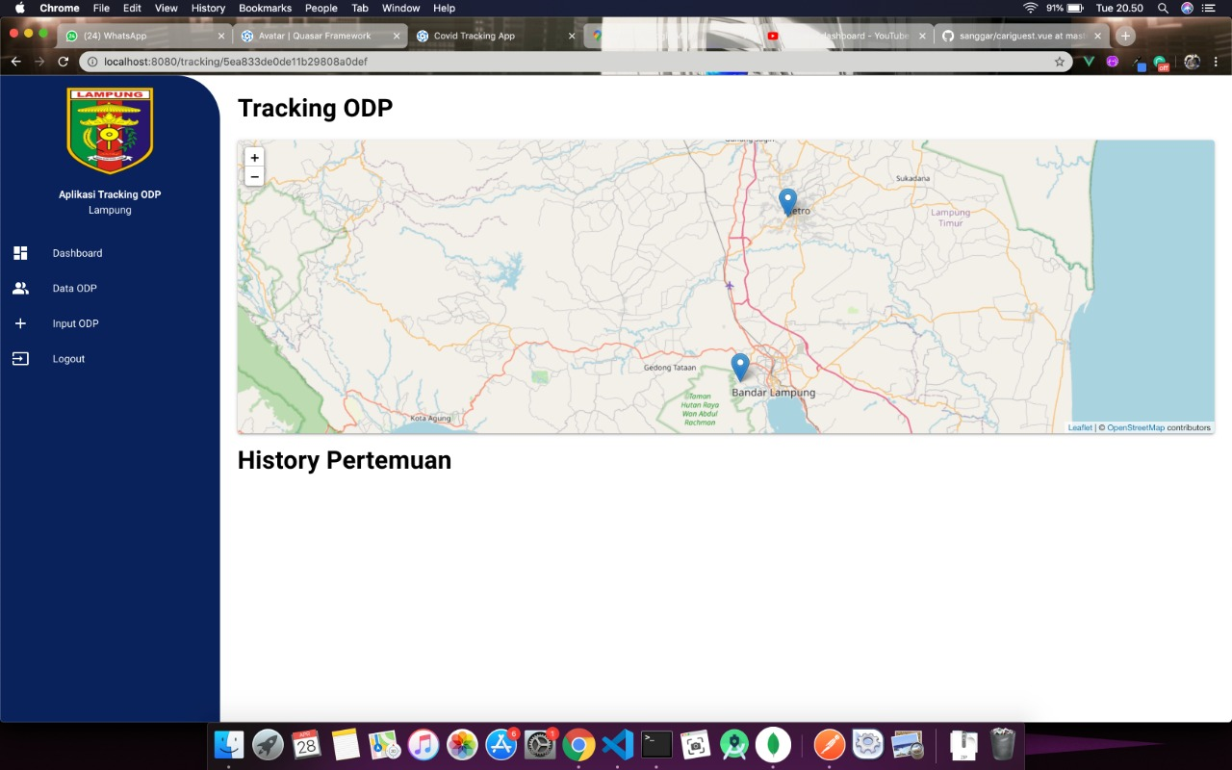Log out using the Logout label
The height and width of the screenshot is (770, 1232).
68,359
